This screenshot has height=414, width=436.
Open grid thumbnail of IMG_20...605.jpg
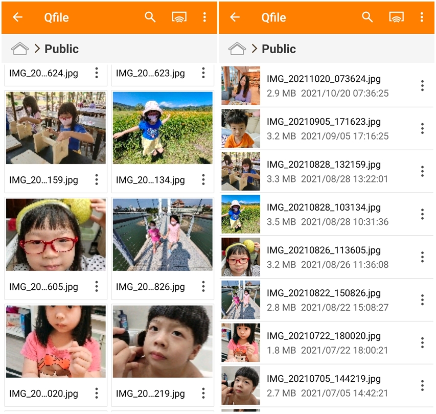pos(56,235)
